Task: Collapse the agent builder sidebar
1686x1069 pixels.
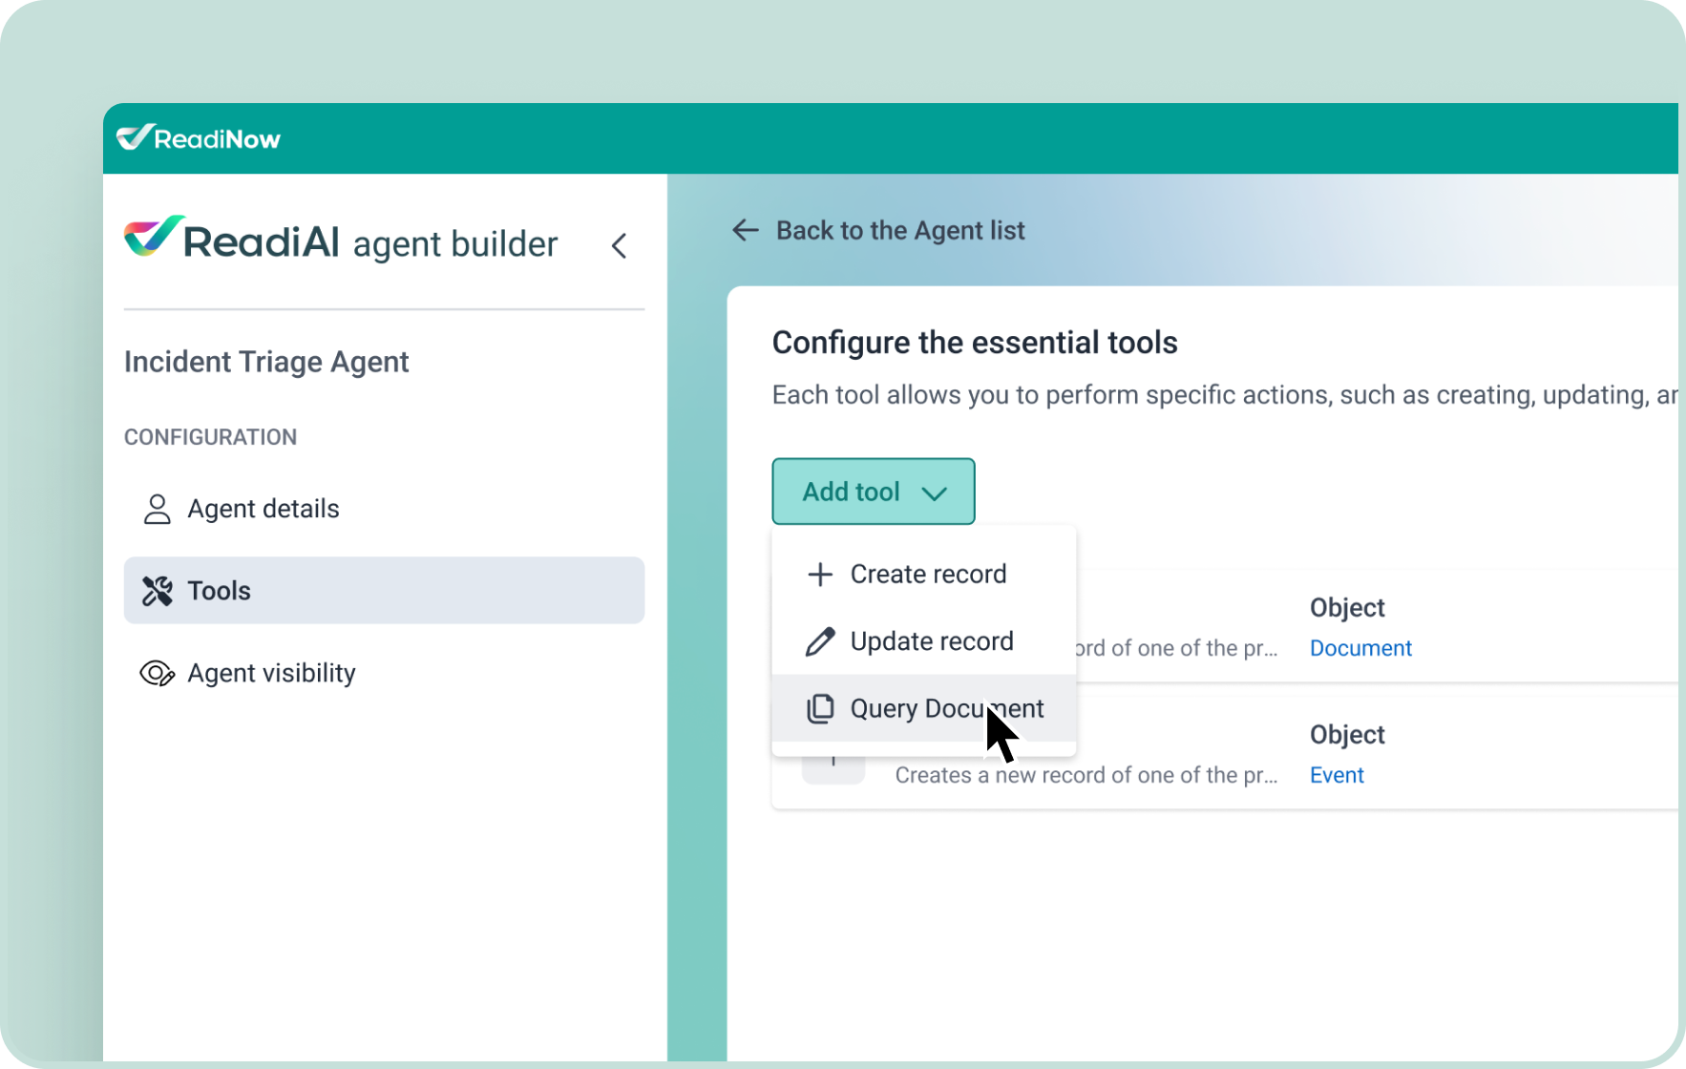Action: pos(620,246)
